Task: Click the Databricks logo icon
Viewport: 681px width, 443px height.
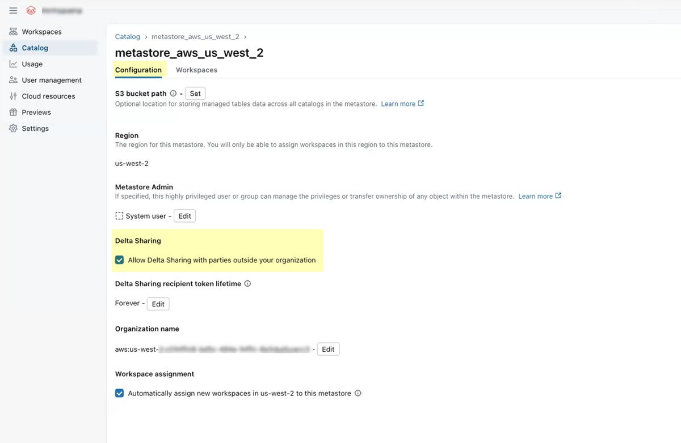Action: (x=31, y=11)
